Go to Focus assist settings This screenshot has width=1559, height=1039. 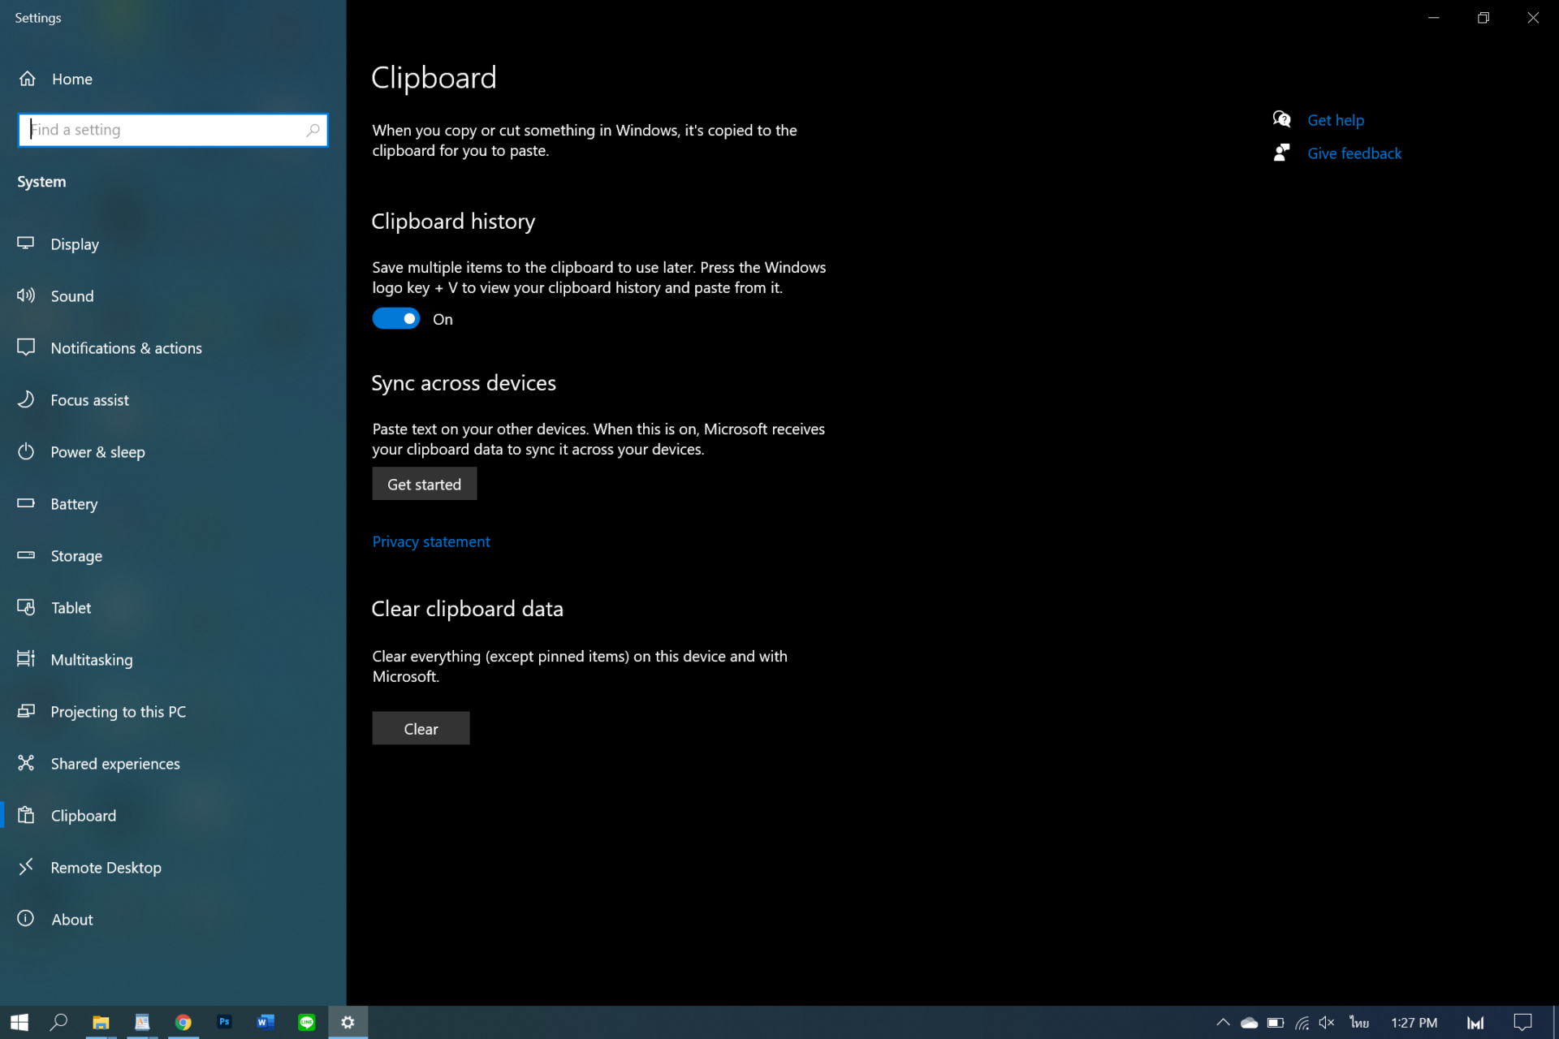(x=90, y=399)
